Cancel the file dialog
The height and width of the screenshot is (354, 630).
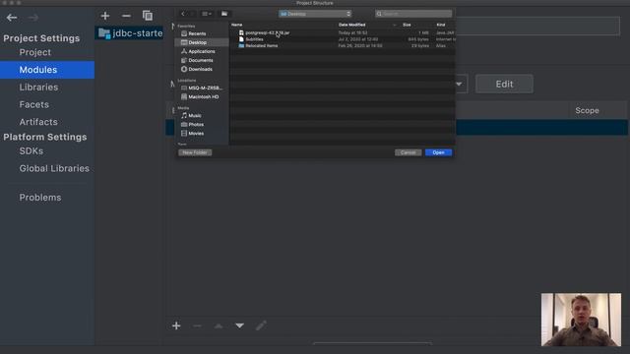pos(408,152)
